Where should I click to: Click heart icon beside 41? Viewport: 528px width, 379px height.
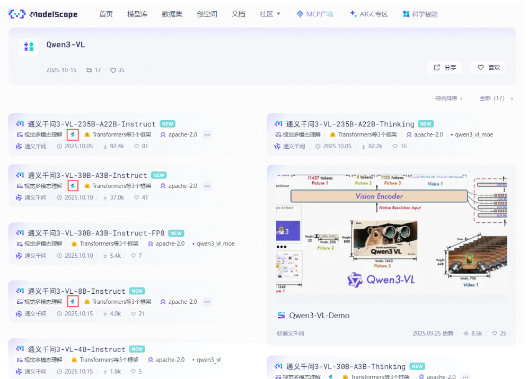(136, 197)
